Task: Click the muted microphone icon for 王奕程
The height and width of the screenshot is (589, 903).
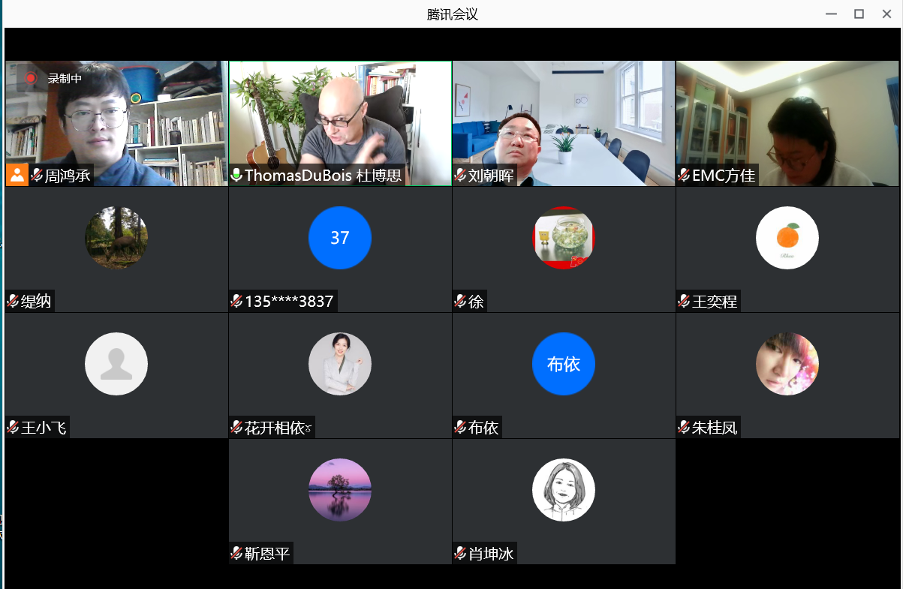Action: pyautogui.click(x=684, y=302)
